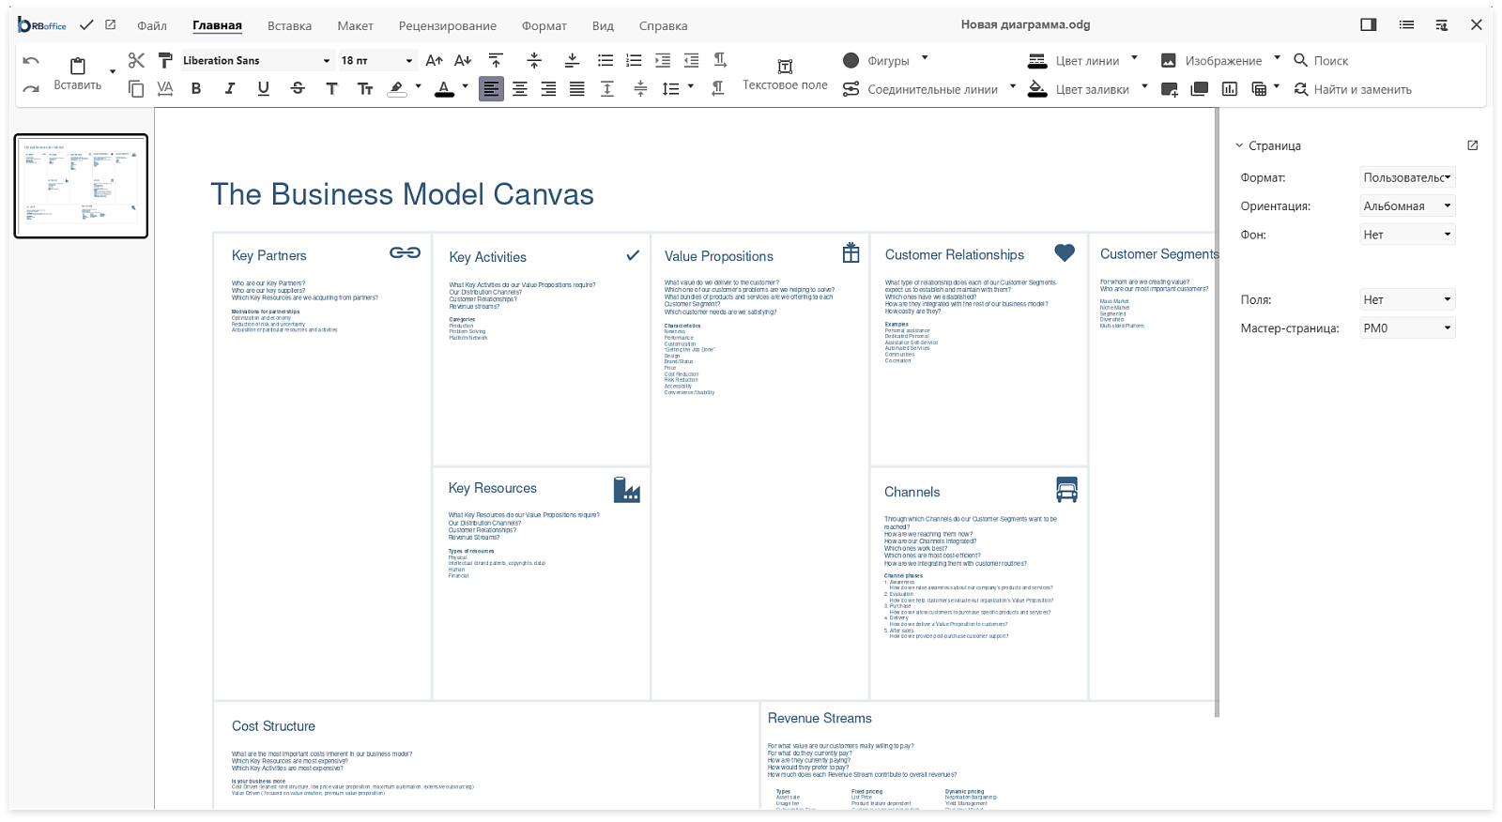Image resolution: width=1502 pixels, height=822 pixels.
Task: Click the Найти и заменить button
Action: tap(1353, 89)
